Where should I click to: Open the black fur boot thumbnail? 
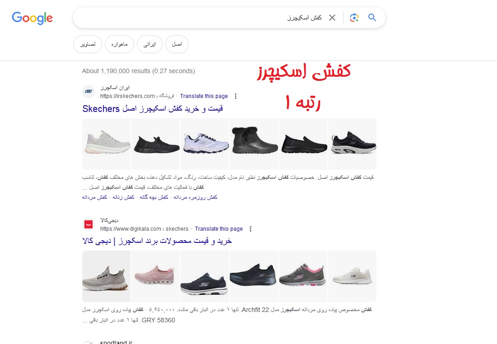[x=254, y=144]
